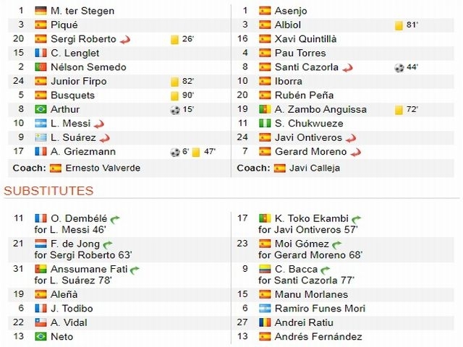
Task: Open the Anssumane Fati player link
Action: [x=89, y=269]
